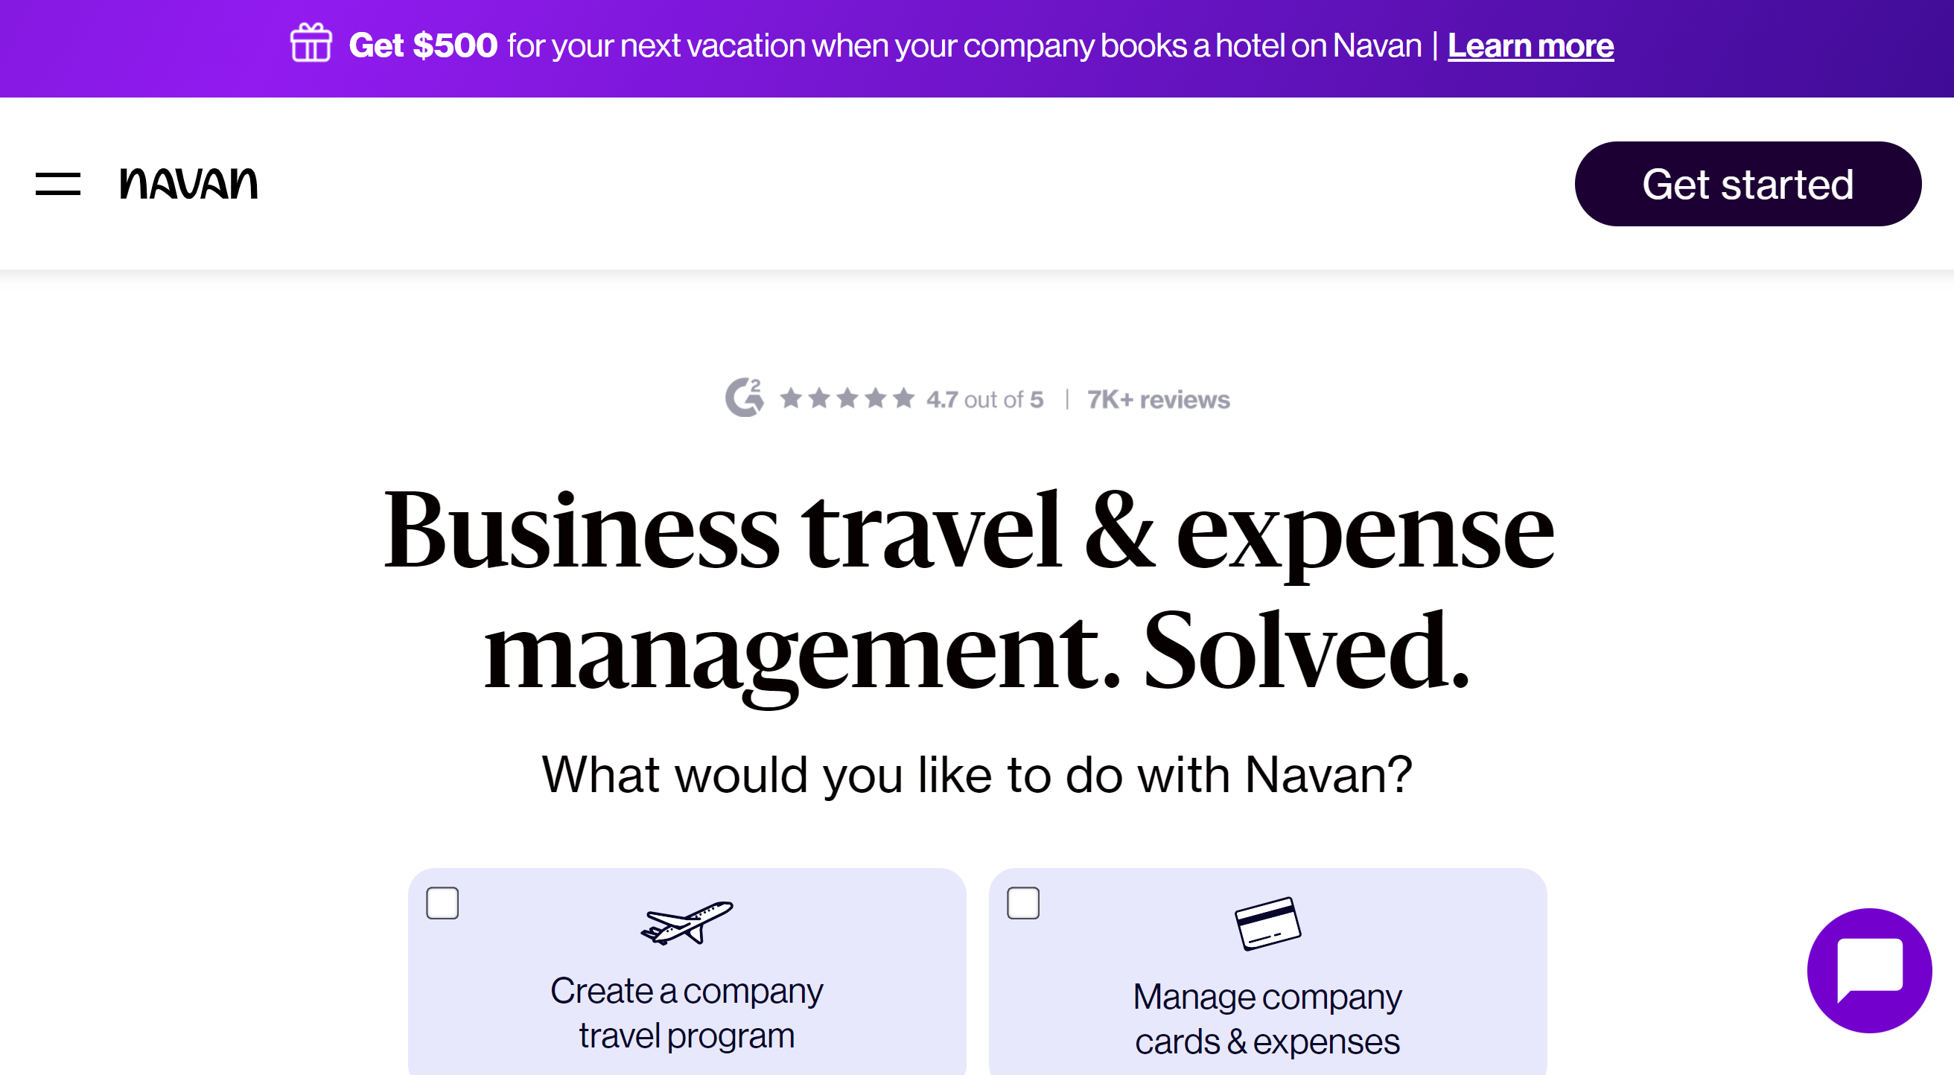1954x1075 pixels.
Task: Check the Create a company travel program checkbox
Action: 442,903
